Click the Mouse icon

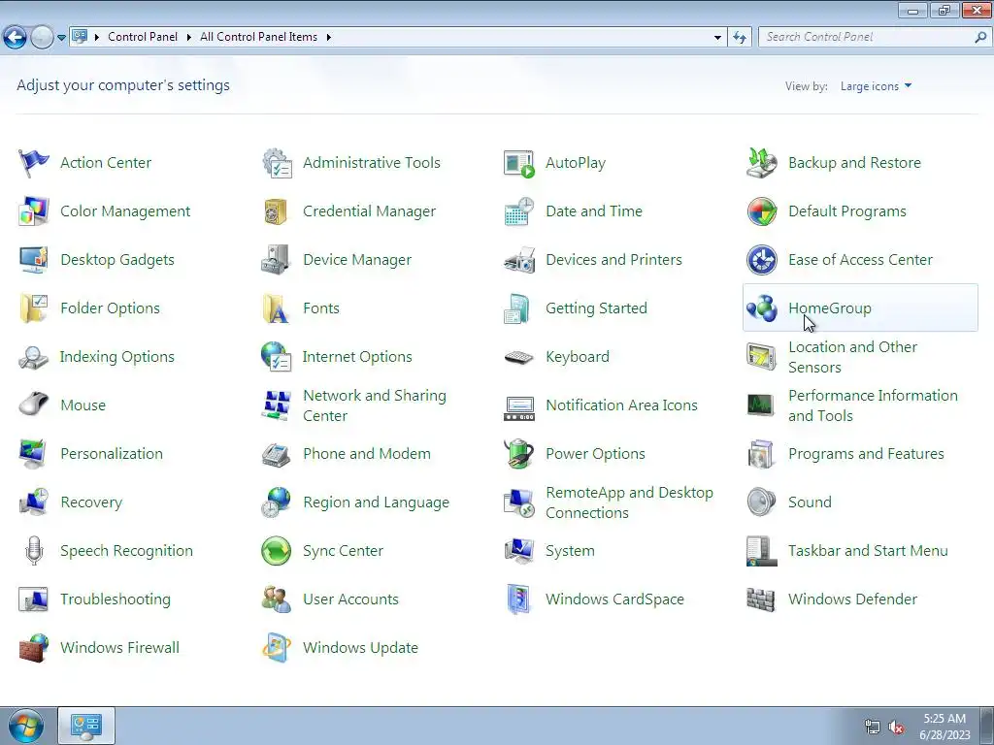click(x=34, y=405)
